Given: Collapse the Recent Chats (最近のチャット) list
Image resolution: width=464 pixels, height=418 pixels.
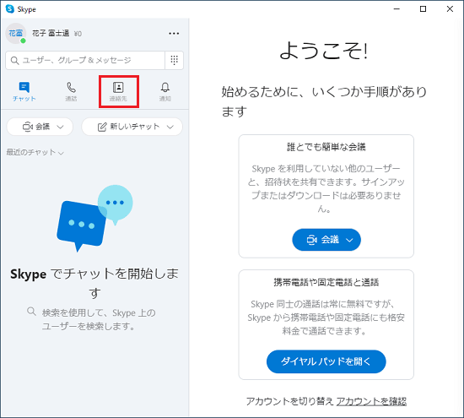Looking at the screenshot, I should (x=35, y=152).
